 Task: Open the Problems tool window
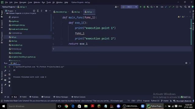click(x=34, y=97)
